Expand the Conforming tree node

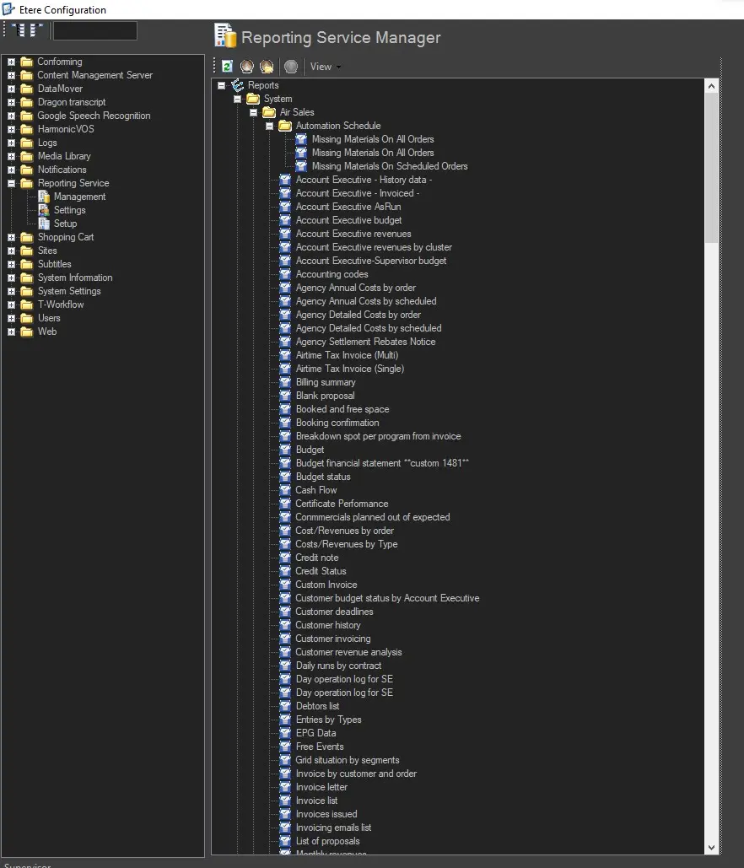click(x=12, y=62)
